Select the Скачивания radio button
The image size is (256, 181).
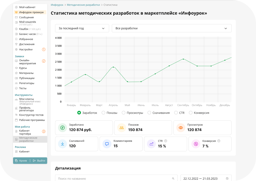149,113
